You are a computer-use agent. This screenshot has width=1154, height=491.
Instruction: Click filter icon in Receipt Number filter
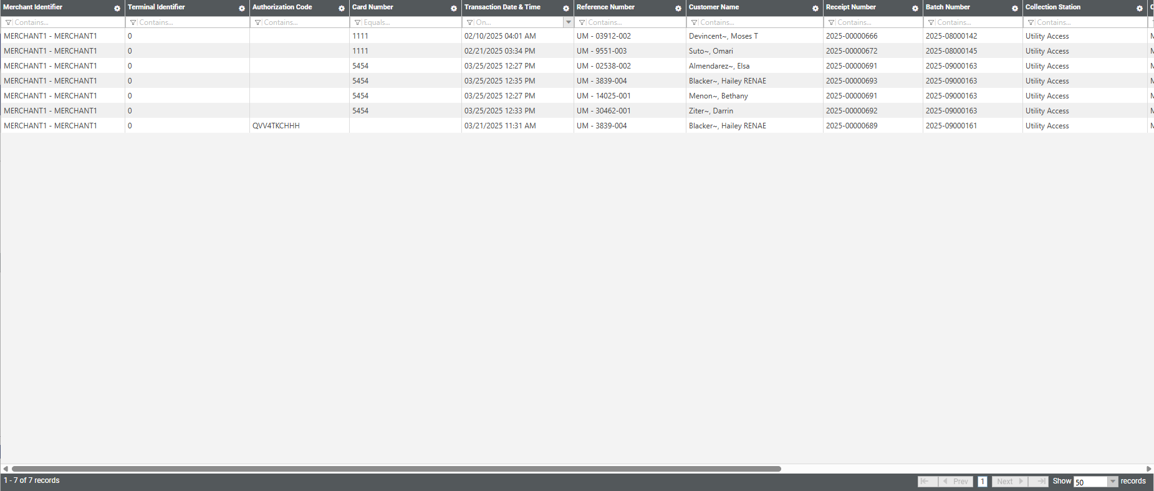[x=832, y=22]
